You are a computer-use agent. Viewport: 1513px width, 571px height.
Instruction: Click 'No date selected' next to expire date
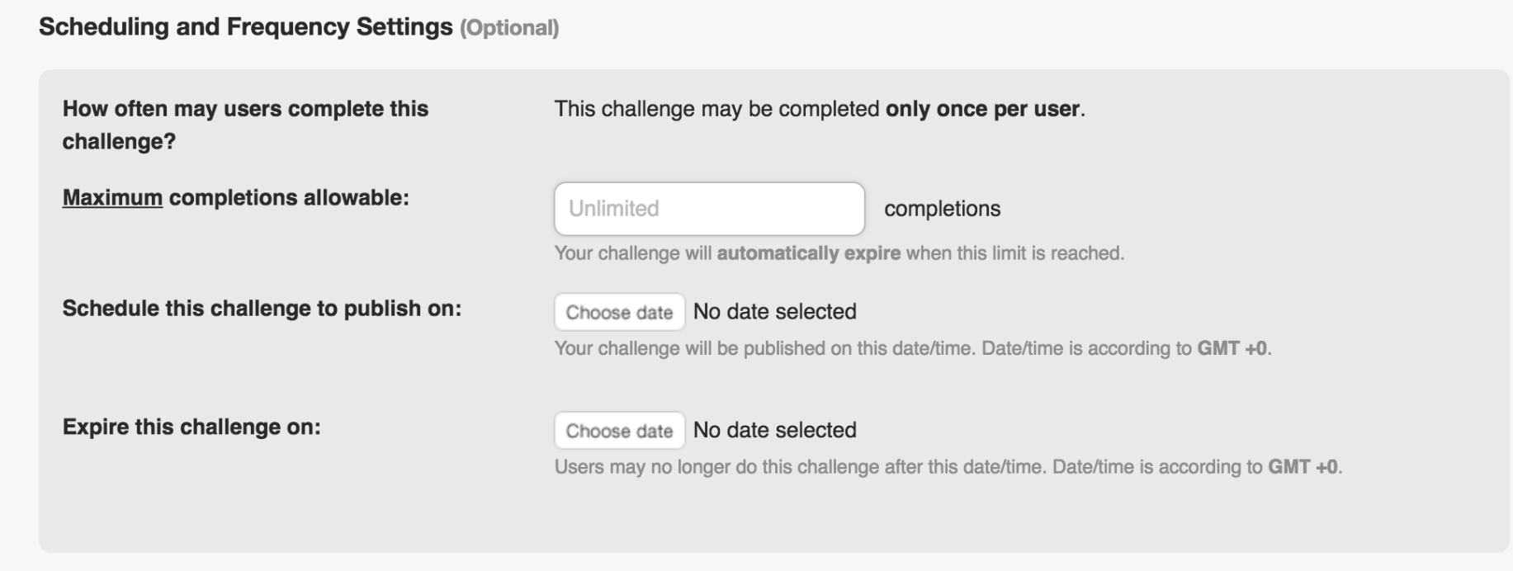pos(774,431)
